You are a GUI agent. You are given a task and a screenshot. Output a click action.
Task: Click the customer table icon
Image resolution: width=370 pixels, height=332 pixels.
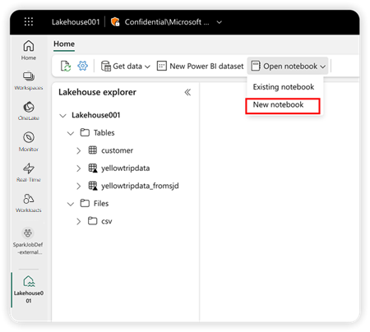click(x=93, y=150)
